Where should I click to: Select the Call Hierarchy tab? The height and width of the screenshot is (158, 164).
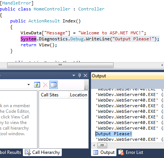[x=42, y=152]
